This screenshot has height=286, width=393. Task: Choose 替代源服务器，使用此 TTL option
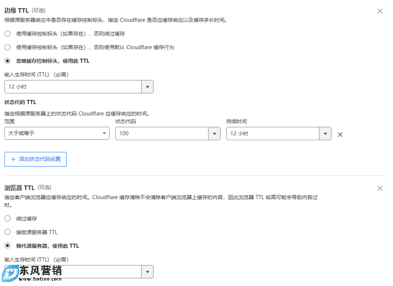coord(8,245)
